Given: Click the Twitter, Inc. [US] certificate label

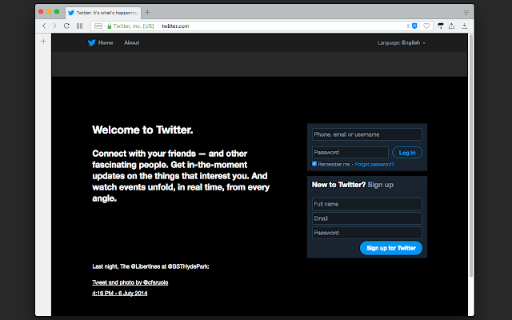Looking at the screenshot, I should tap(134, 26).
